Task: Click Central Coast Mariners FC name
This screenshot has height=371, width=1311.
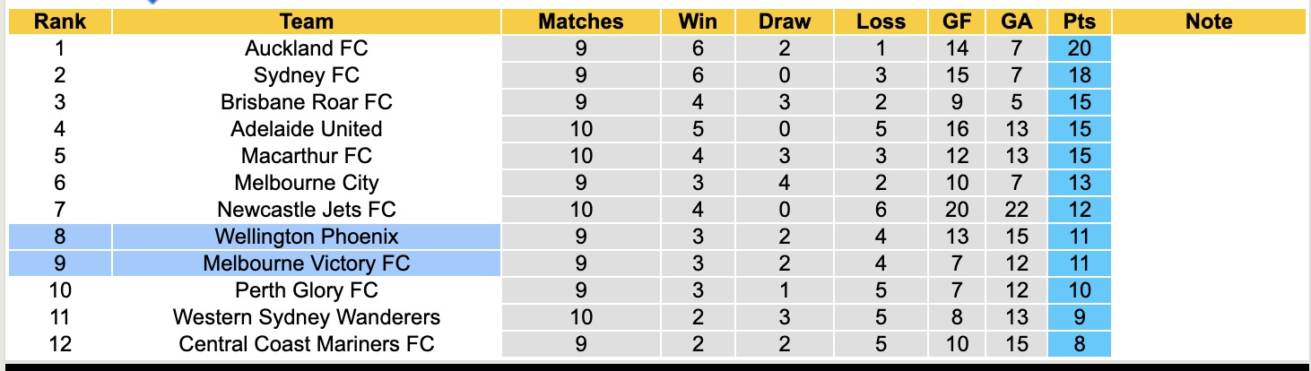Action: [x=307, y=344]
